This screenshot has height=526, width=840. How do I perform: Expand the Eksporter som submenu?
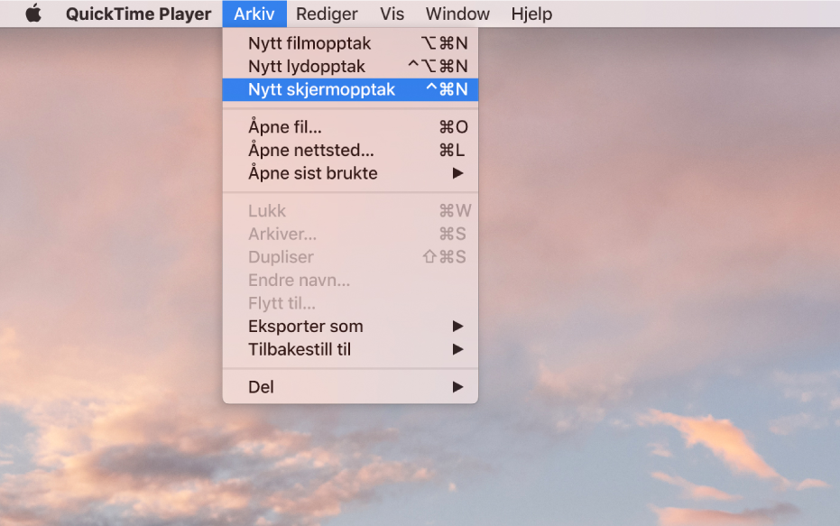(350, 327)
